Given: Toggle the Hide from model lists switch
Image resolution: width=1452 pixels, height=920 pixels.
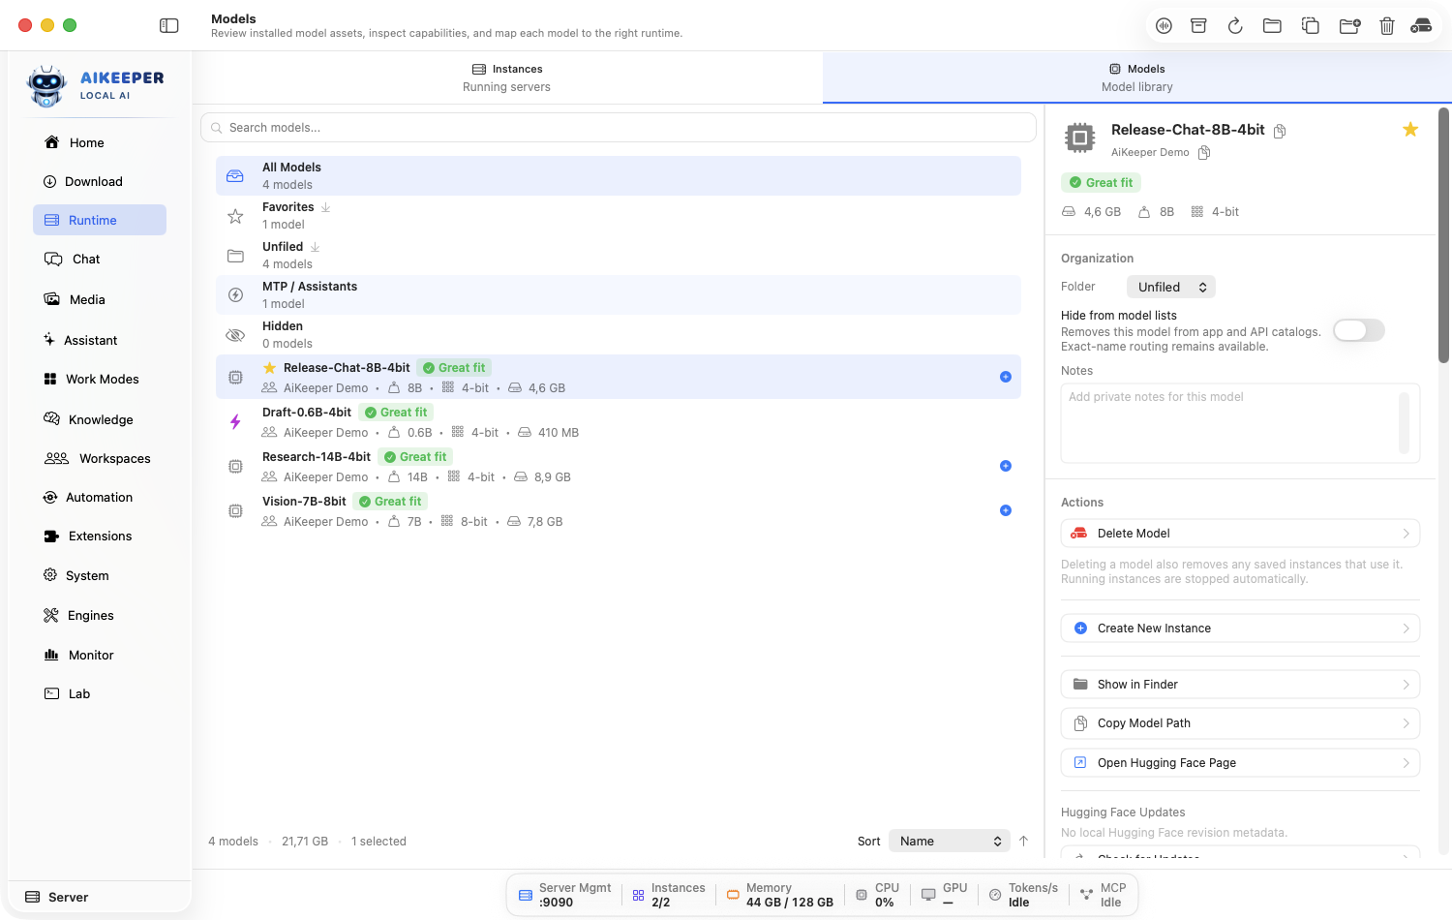Looking at the screenshot, I should pyautogui.click(x=1359, y=330).
